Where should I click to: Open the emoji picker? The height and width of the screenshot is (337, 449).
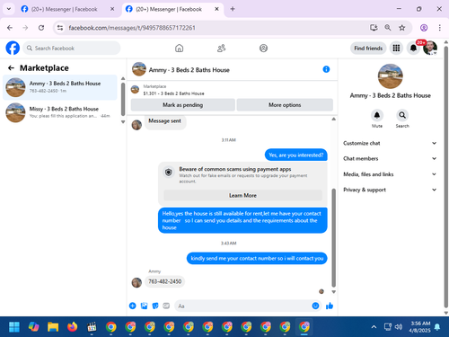pyautogui.click(x=315, y=306)
